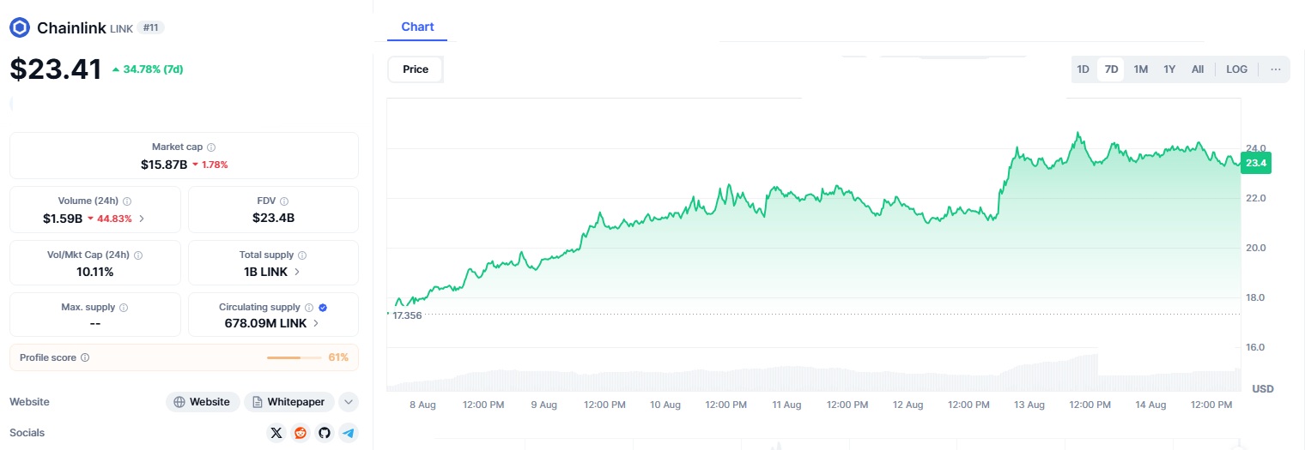Click the Profile score progress bar
This screenshot has width=1305, height=450.
coord(283,357)
